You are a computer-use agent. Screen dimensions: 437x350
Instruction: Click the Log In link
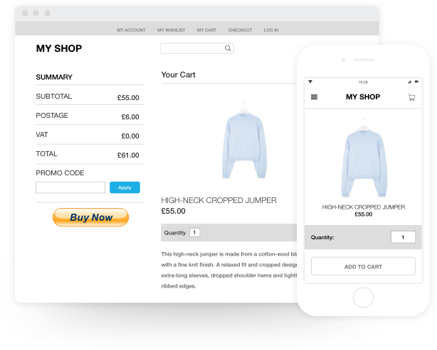[x=271, y=31]
